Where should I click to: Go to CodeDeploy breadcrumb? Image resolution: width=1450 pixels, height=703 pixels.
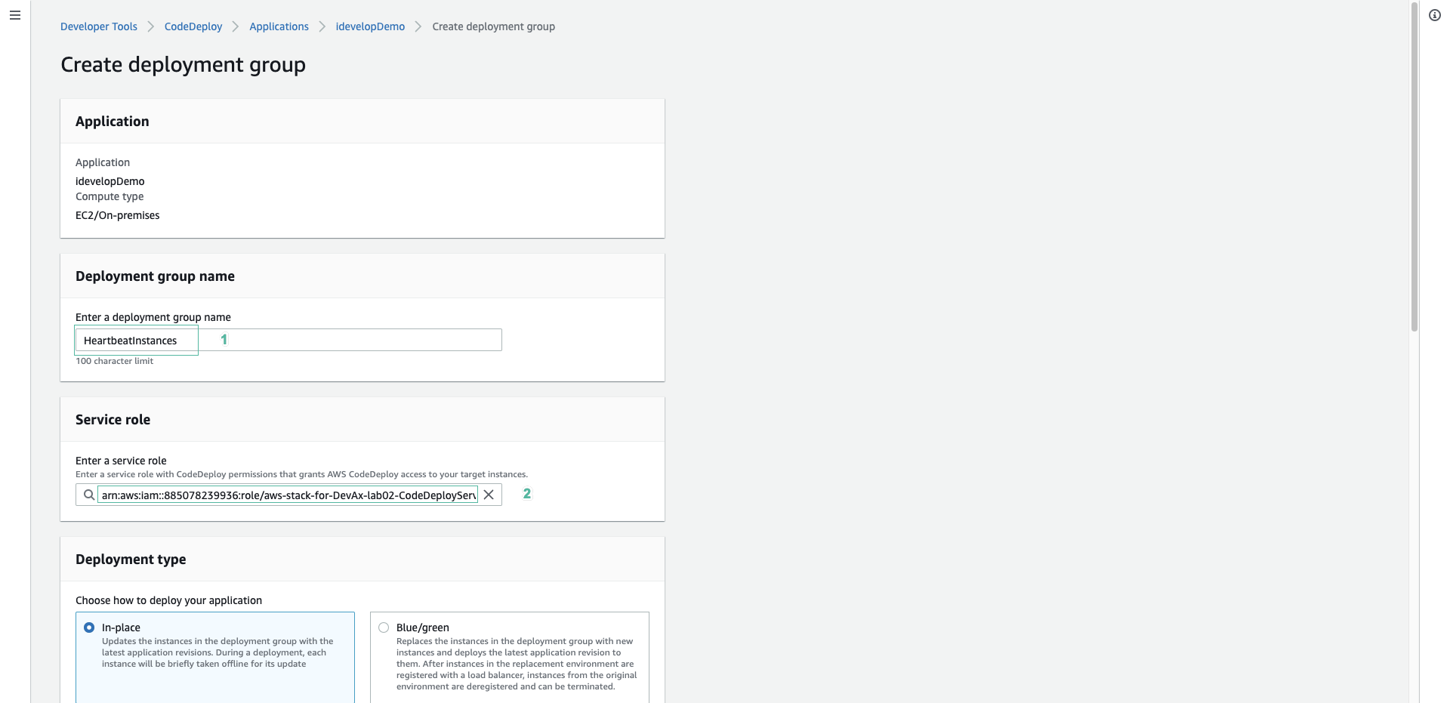193,26
